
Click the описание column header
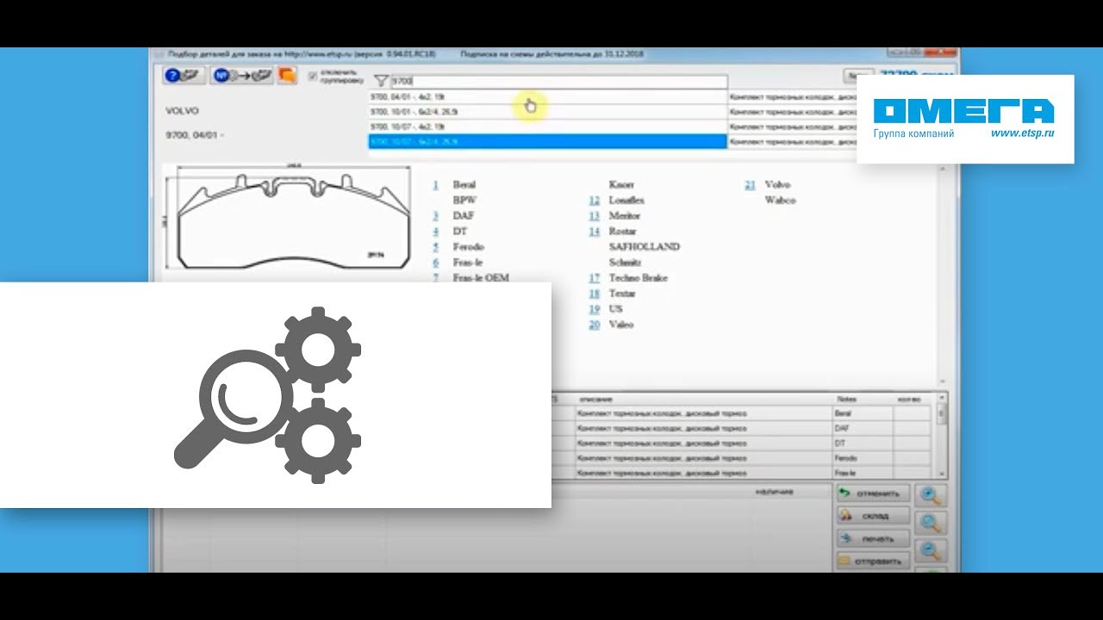tap(596, 399)
